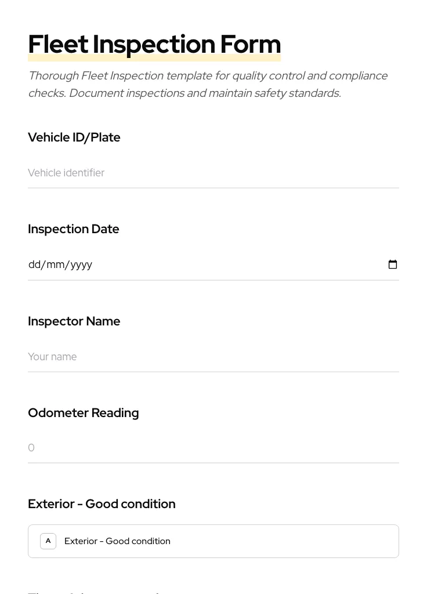
Task: Click the highlighted Fleet Inspection Form title
Action: coord(154,44)
